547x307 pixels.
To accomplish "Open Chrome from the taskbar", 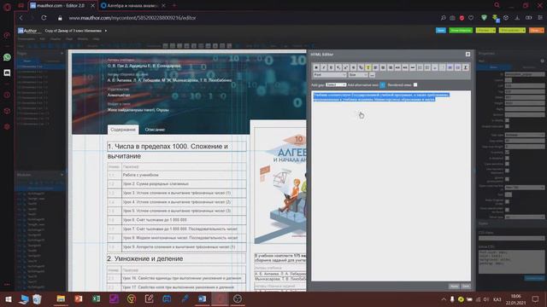I will click(132, 298).
